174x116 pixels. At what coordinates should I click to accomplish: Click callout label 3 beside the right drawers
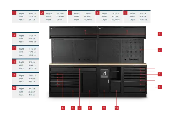point(160,74)
